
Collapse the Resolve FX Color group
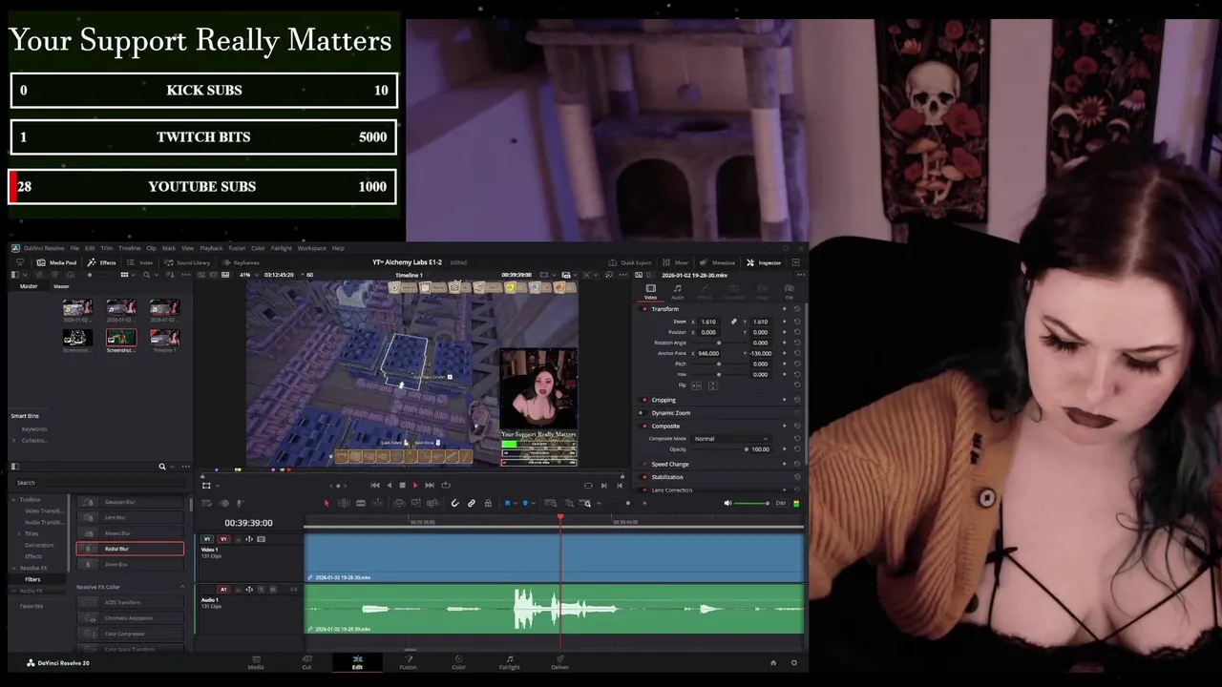pyautogui.click(x=182, y=587)
